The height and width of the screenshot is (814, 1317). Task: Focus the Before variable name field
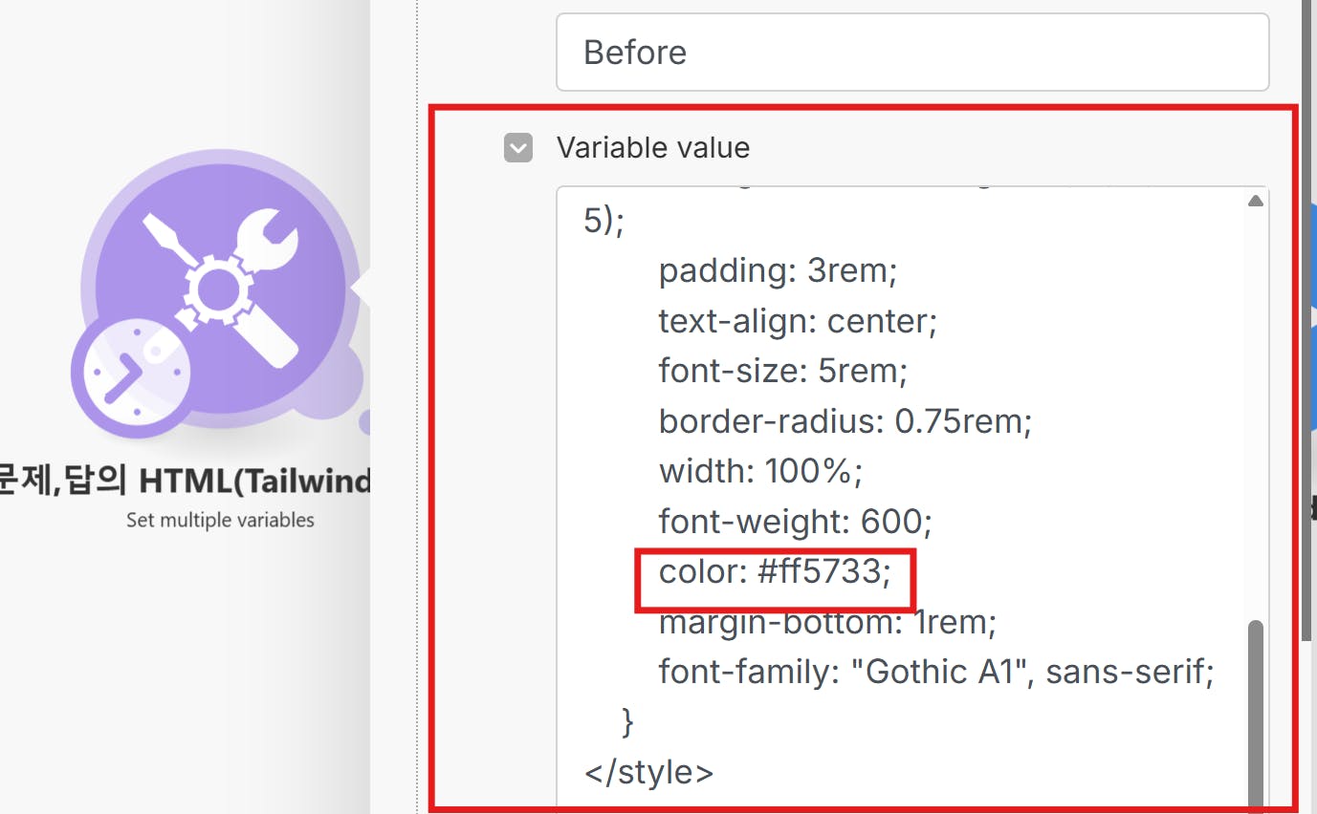coord(912,52)
